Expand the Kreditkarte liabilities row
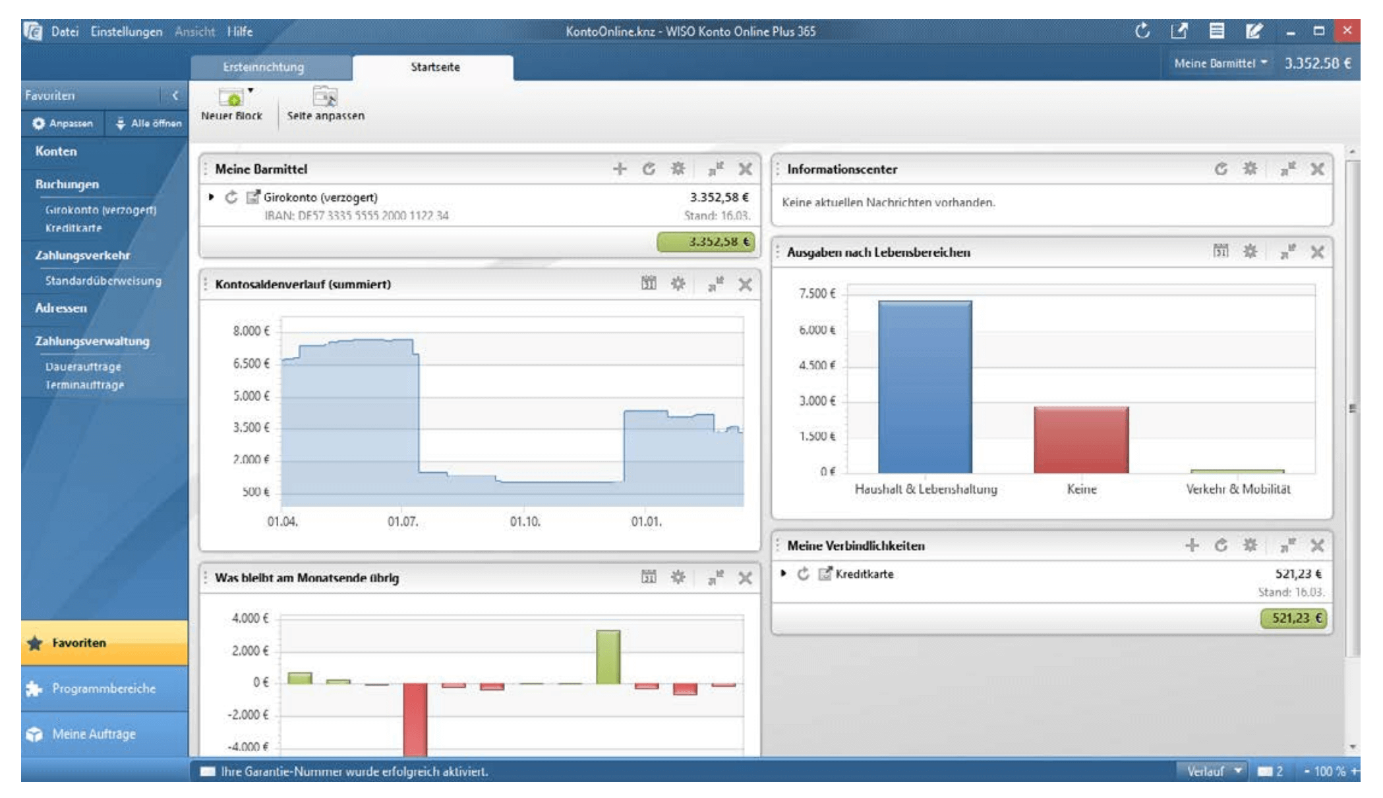 [x=783, y=574]
